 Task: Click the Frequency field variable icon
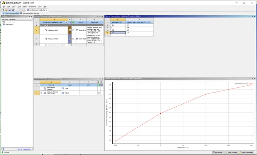(x=4, y=24)
